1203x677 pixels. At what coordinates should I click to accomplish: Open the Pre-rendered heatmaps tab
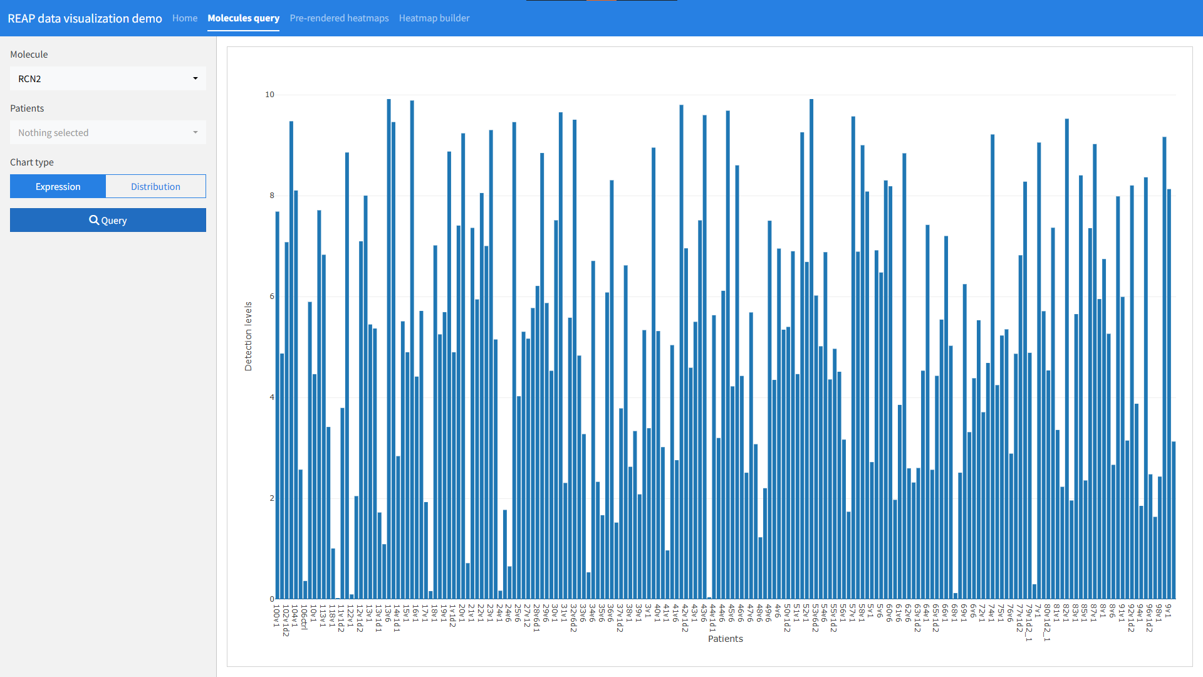339,18
